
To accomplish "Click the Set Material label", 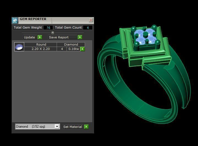I will [x=73, y=127].
